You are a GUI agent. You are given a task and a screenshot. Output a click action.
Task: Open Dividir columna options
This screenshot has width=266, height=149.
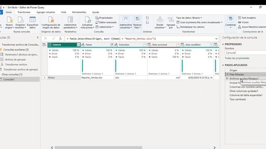click(160, 22)
